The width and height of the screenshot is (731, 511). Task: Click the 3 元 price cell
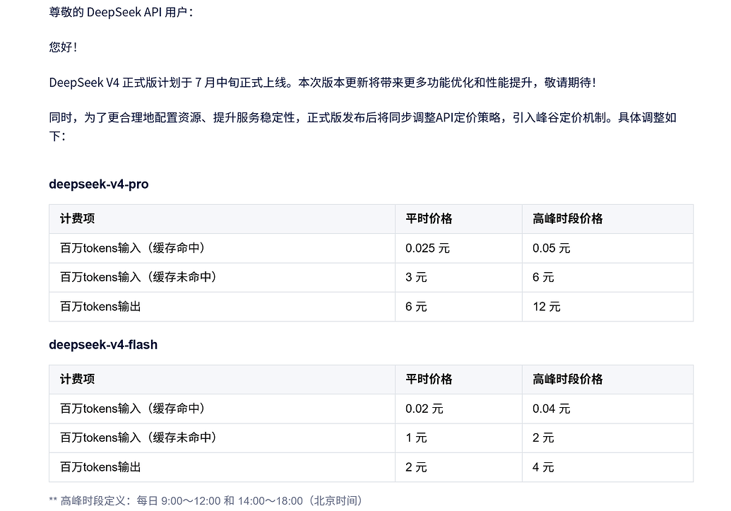416,278
